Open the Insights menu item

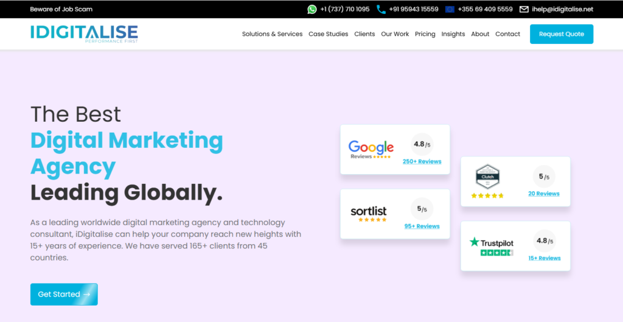pos(453,34)
